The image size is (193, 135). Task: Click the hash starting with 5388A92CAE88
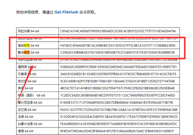[x=119, y=67]
